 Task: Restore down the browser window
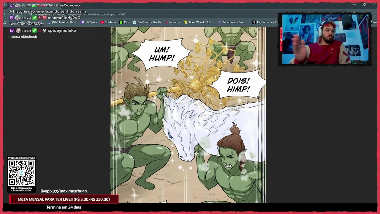coord(364,4)
